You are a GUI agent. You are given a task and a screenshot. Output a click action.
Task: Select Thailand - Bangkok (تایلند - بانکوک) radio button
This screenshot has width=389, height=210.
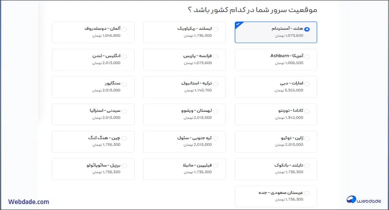point(307,166)
